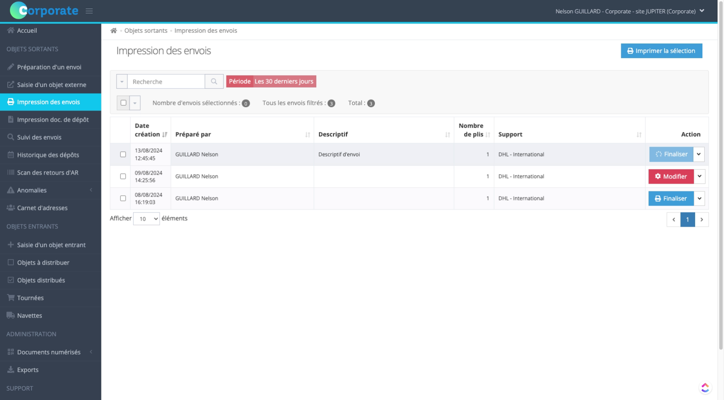Open user account dropdown at top right
Viewport: 724px width, 400px height.
coord(630,11)
